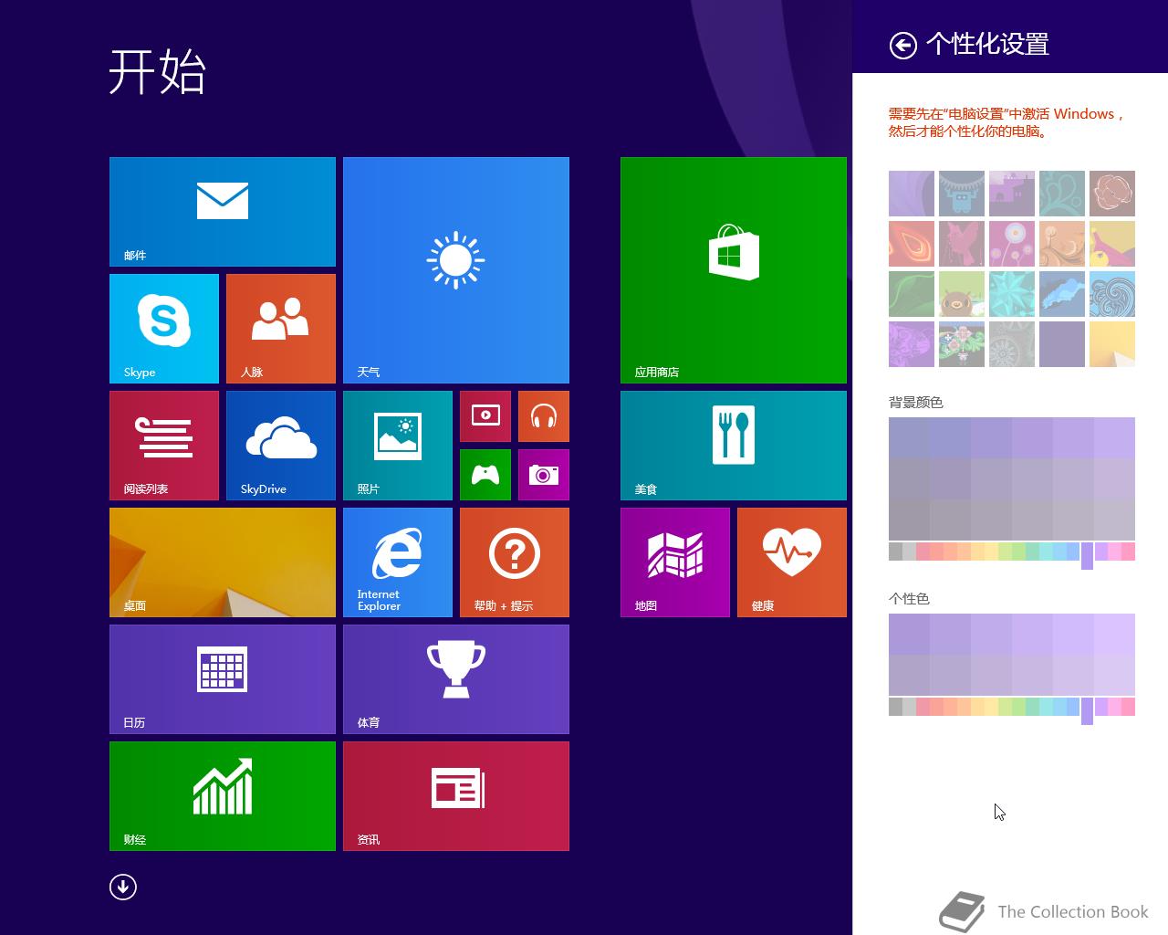Open the 地图 Maps tile
Image resolution: width=1168 pixels, height=935 pixels.
[675, 562]
